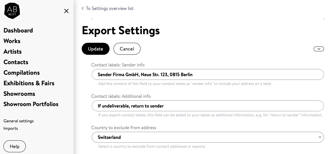Open Showroom Portfolios
Screen dimensions: 330x154
(x=31, y=104)
